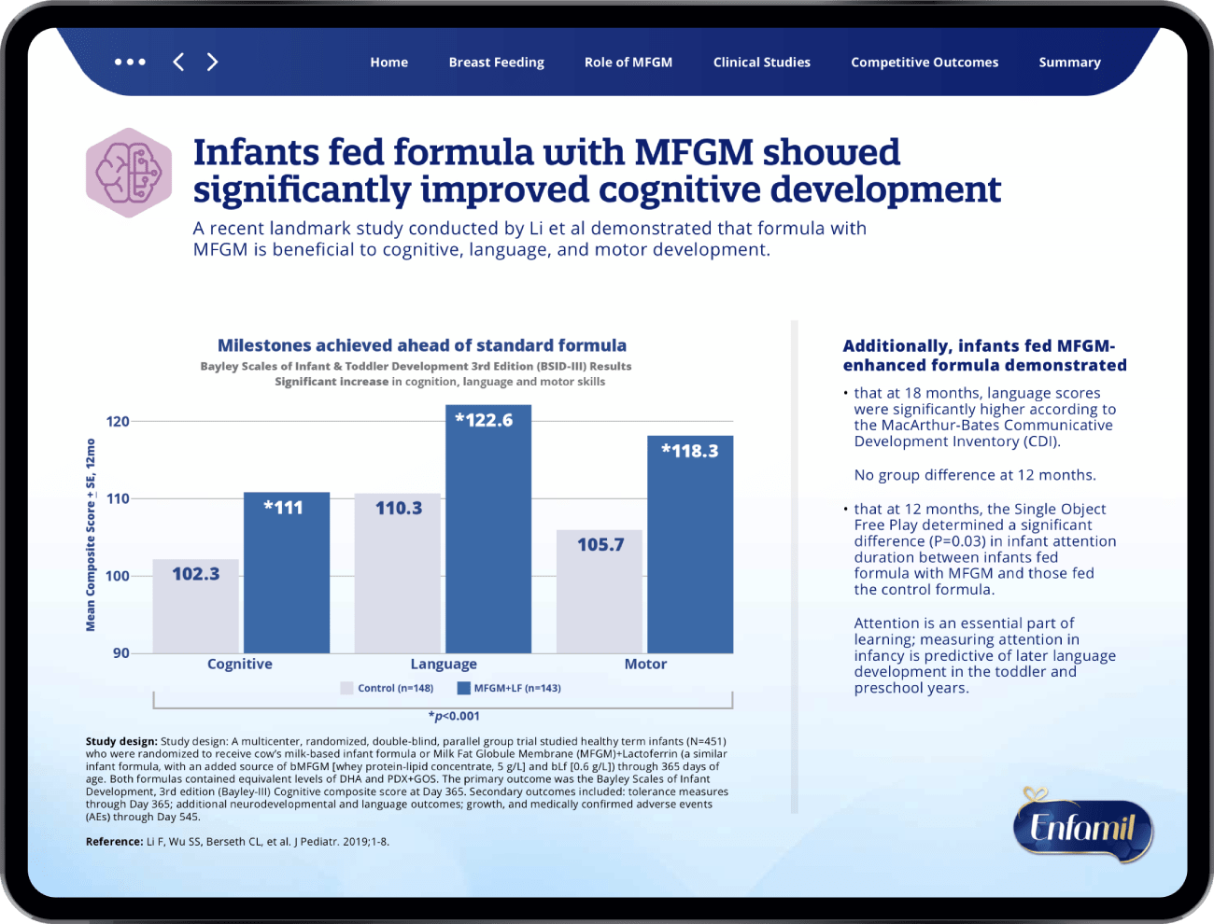Open the Summary tab
The image size is (1214, 924).
point(1069,63)
